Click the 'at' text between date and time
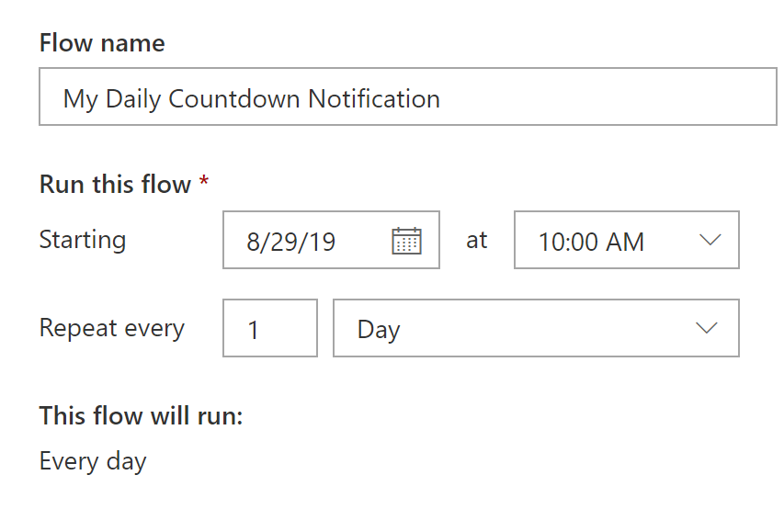This screenshot has height=509, width=784. pyautogui.click(x=476, y=241)
